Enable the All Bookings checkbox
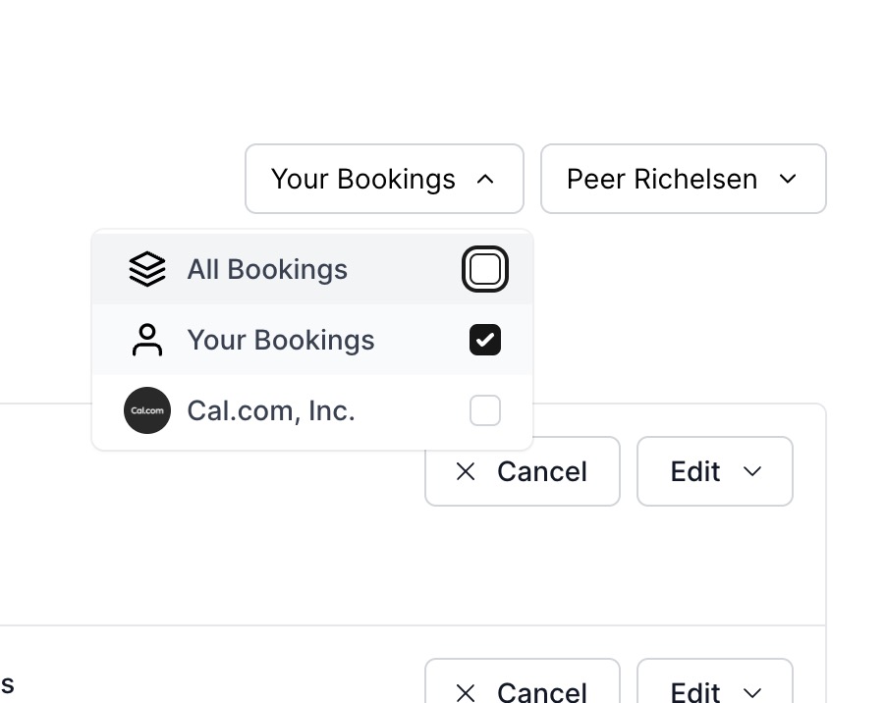Viewport: 886px width, 703px height. click(485, 268)
